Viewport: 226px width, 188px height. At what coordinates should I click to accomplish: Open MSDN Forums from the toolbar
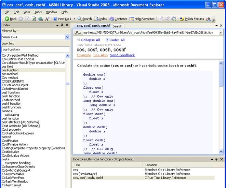tap(192, 19)
